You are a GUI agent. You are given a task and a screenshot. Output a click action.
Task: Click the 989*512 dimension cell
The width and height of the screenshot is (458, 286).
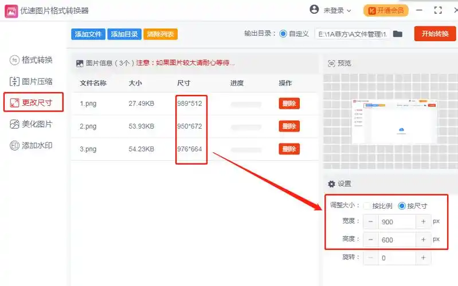[190, 104]
